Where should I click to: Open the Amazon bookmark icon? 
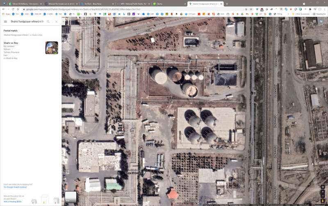[x=176, y=14]
